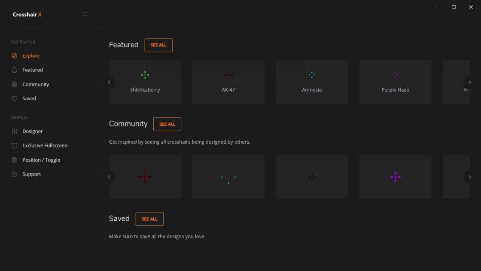Open Exclusive Fullscreen settings

(45, 145)
